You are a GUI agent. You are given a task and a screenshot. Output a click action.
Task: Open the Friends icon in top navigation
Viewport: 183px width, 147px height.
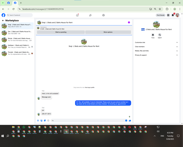coord(90,15)
